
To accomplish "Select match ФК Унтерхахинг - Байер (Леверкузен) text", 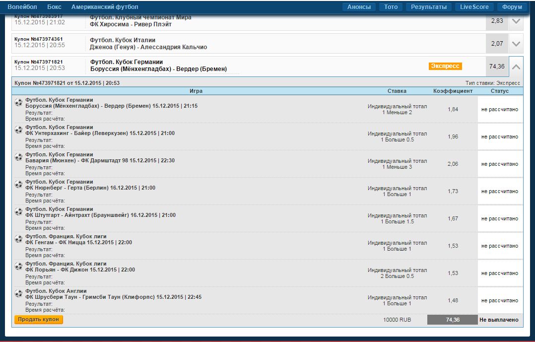I will click(100, 133).
